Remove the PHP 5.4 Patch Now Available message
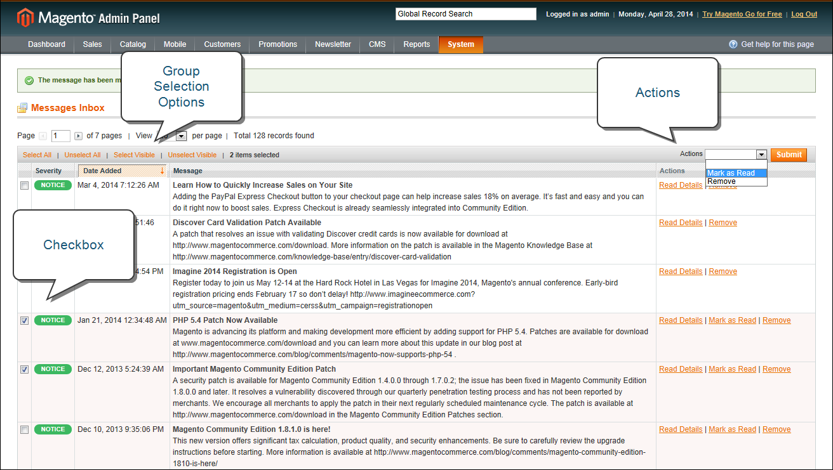 pyautogui.click(x=776, y=320)
